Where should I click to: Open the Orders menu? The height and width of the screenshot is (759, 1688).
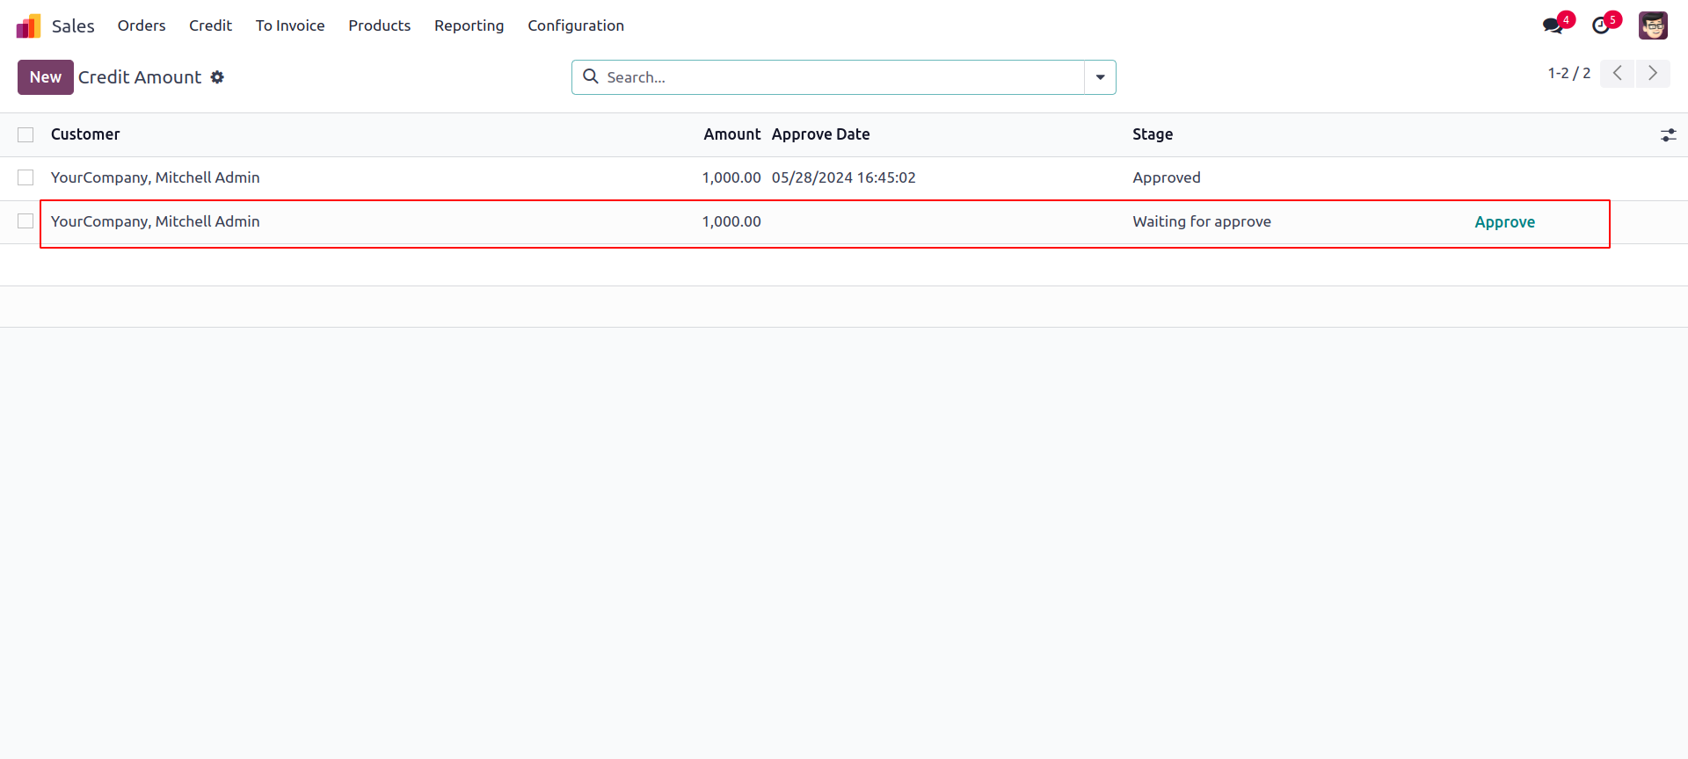pos(142,26)
